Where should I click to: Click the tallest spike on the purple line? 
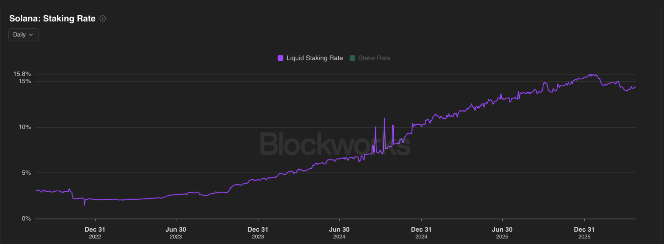384,119
